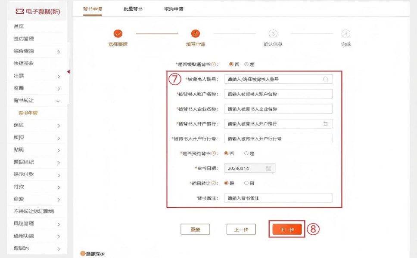417x258 pixels.
Task: Click help icon beside 是否银贴通背书
Action: click(x=213, y=64)
